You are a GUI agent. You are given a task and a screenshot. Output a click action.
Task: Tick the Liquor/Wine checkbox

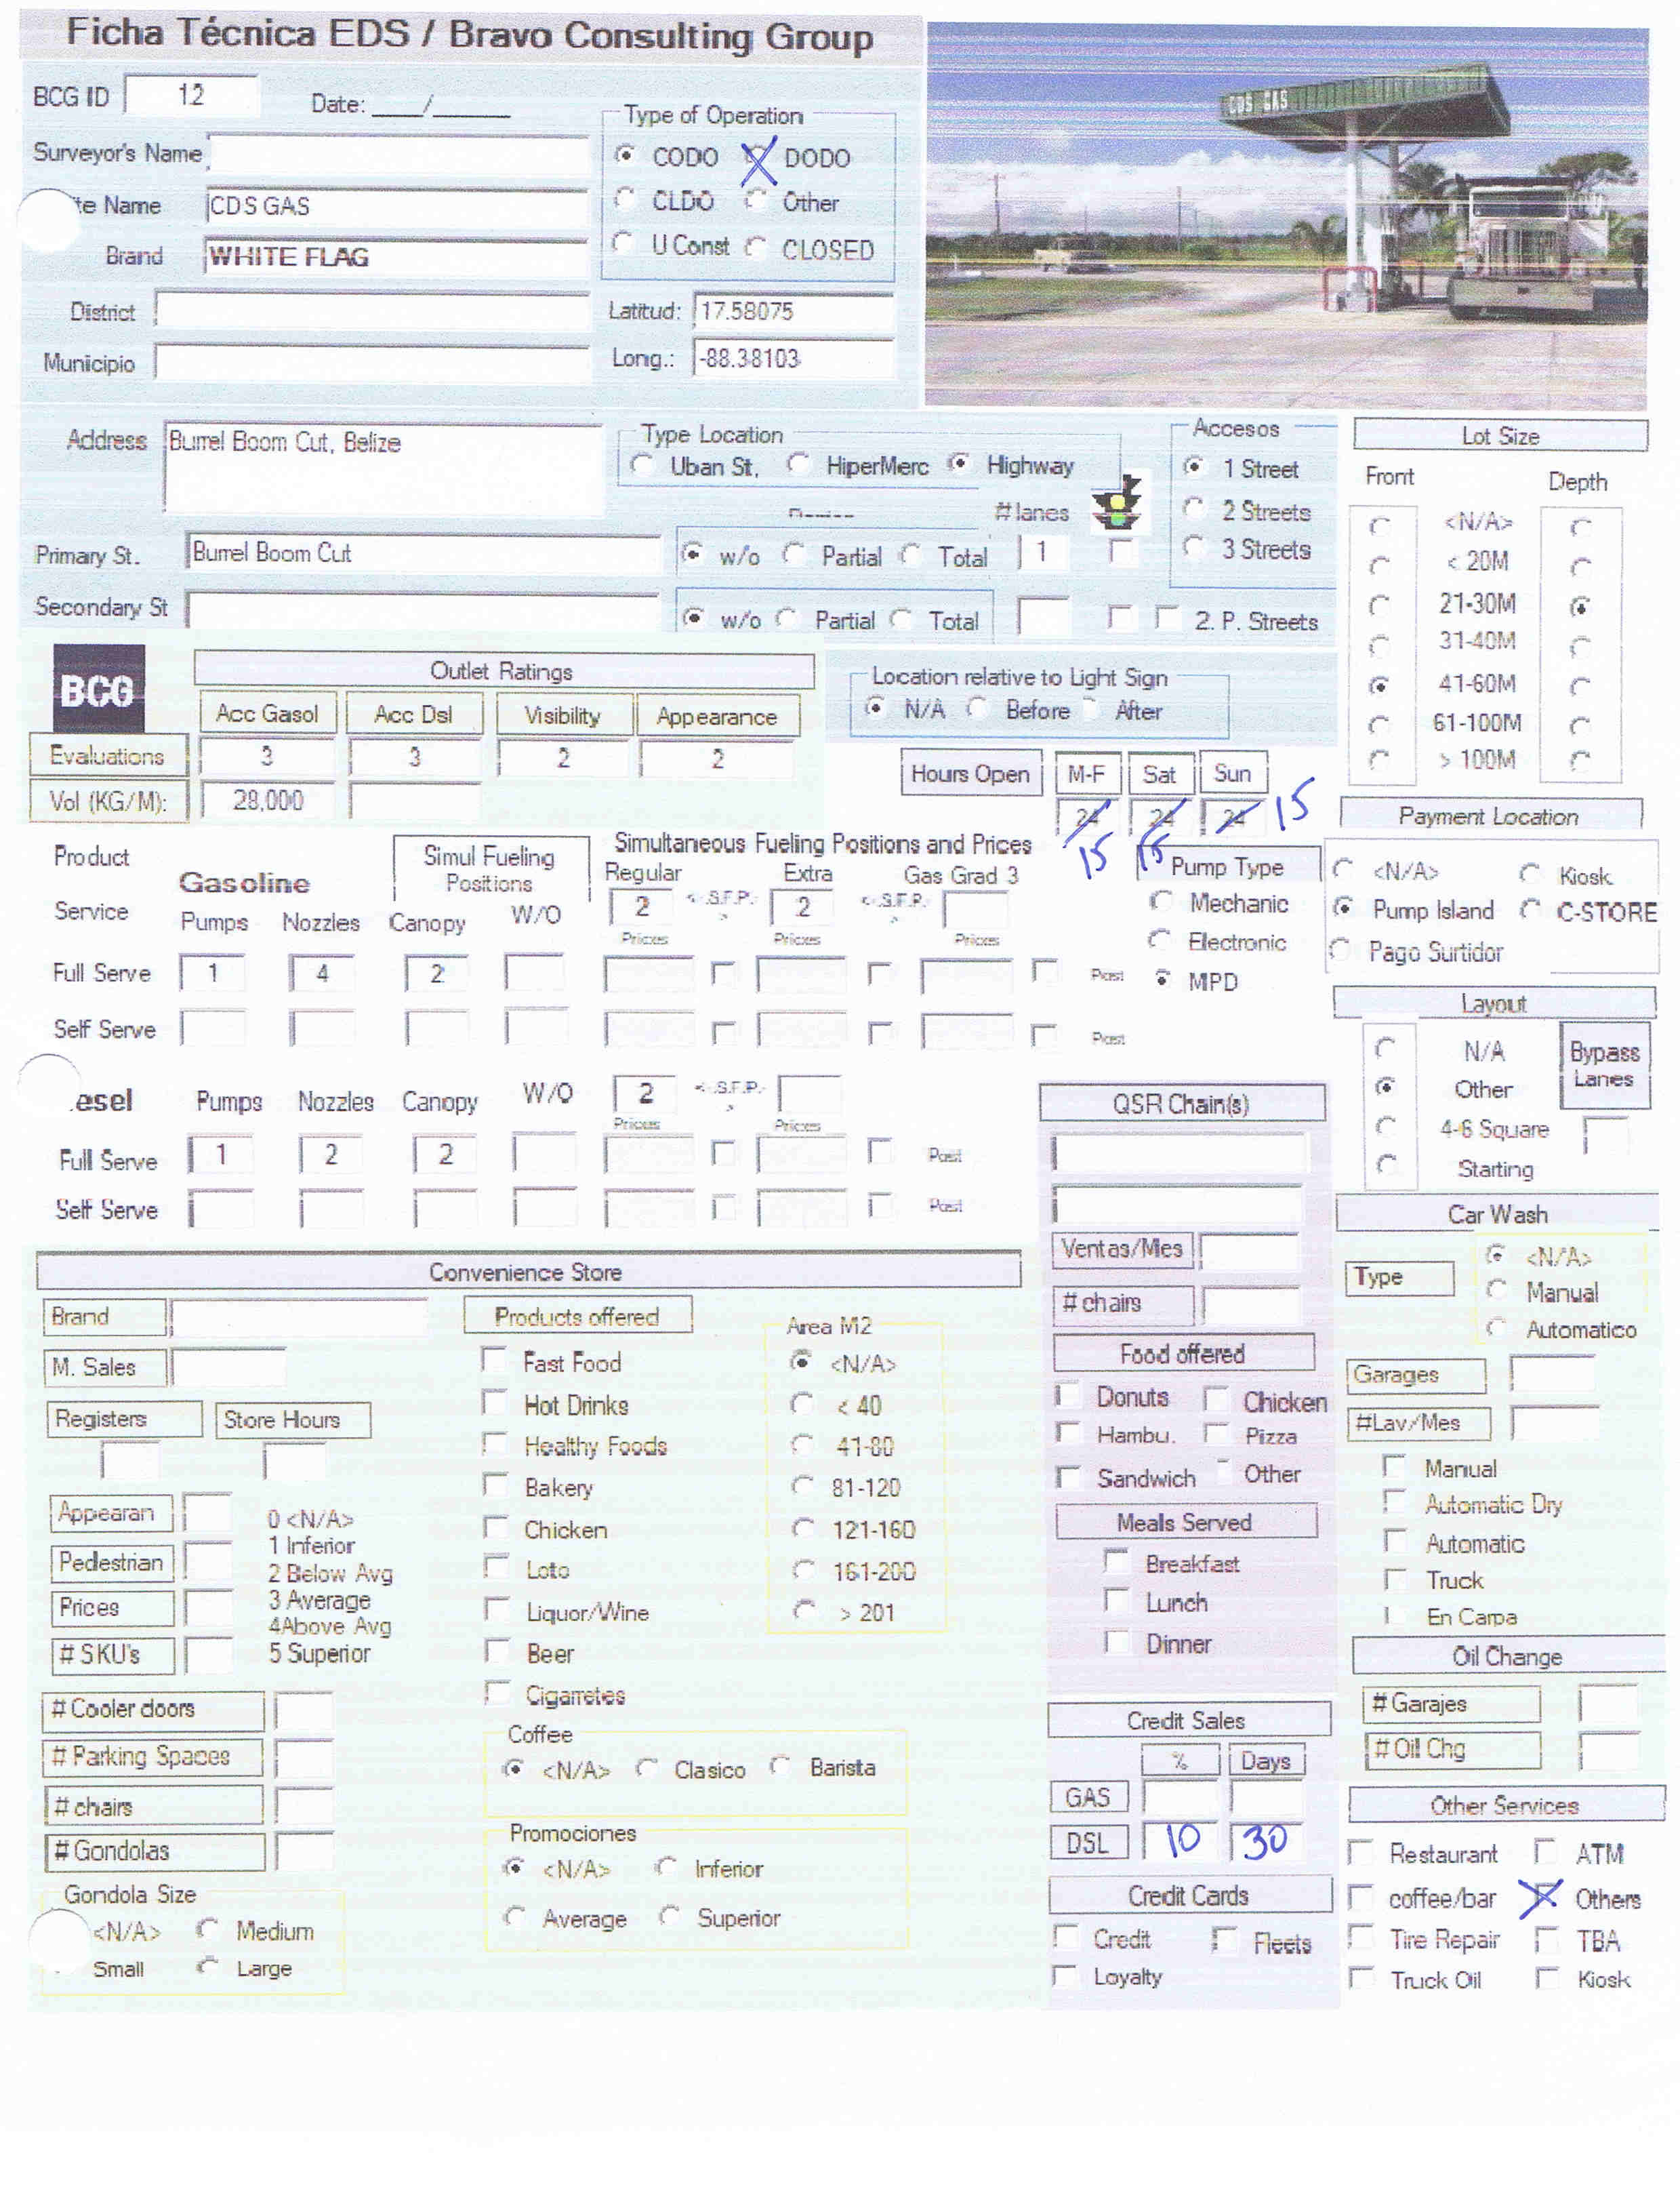(x=496, y=1609)
